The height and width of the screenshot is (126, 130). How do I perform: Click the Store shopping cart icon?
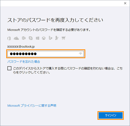pos(63,38)
